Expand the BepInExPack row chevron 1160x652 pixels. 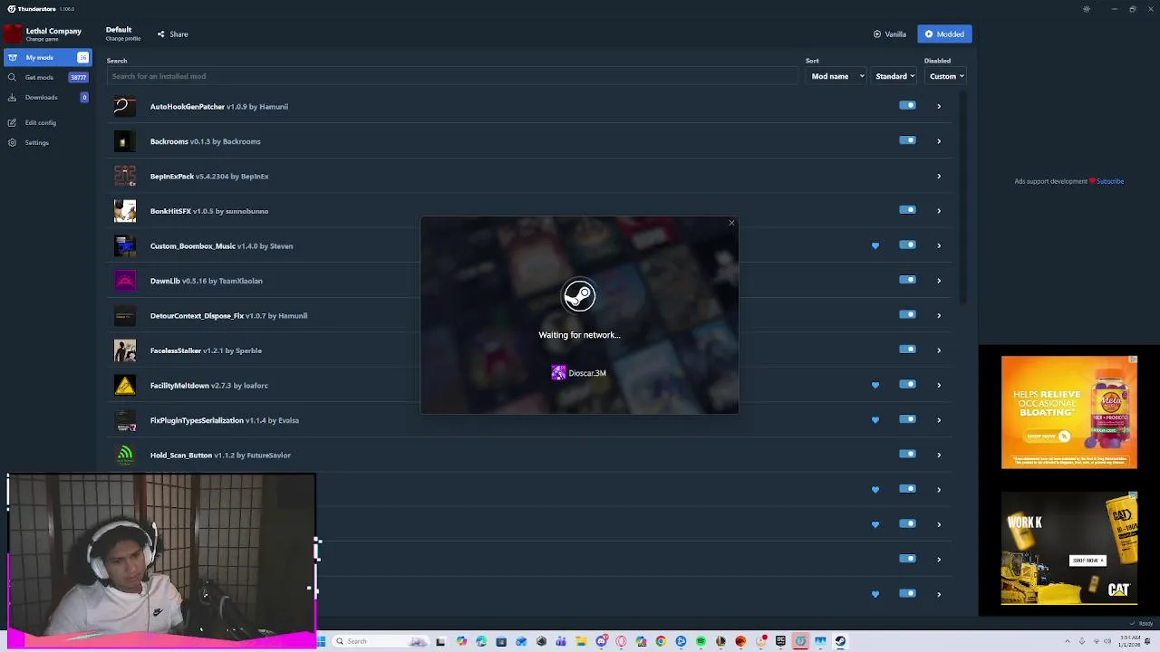(x=939, y=177)
